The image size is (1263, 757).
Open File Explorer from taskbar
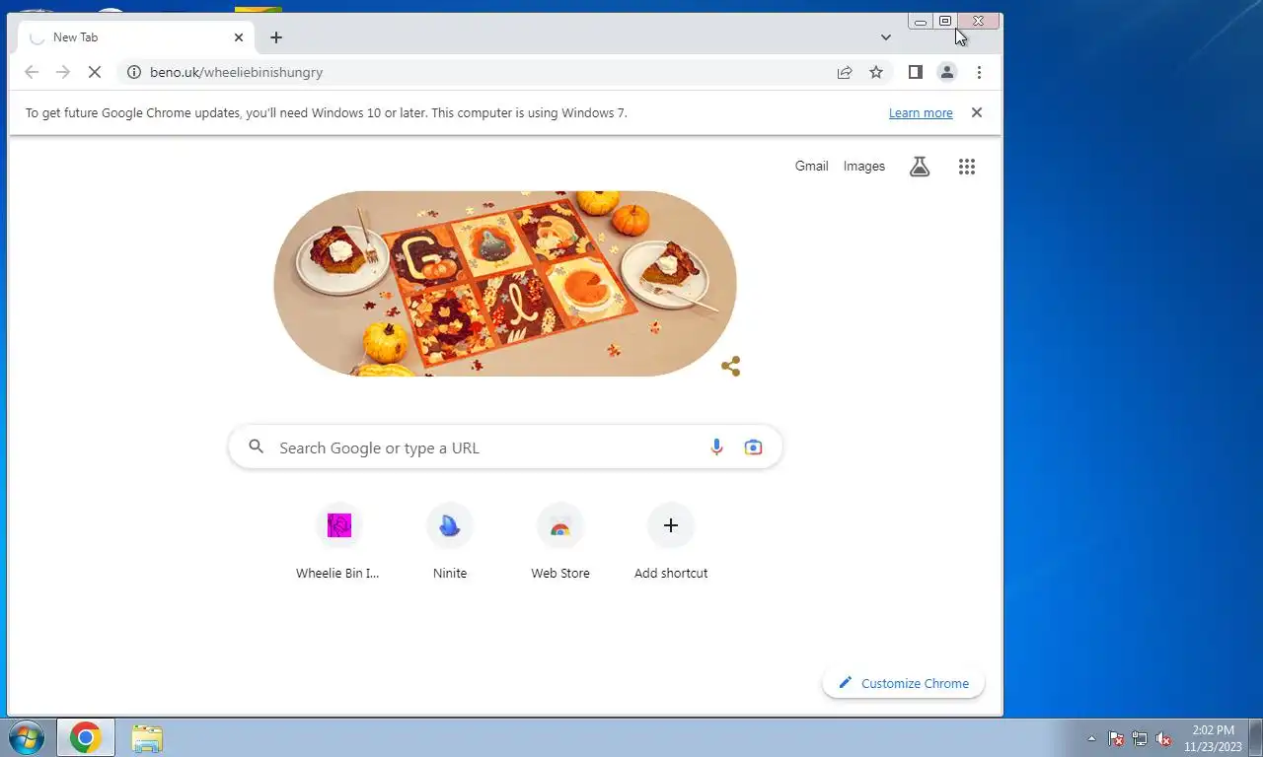click(147, 737)
